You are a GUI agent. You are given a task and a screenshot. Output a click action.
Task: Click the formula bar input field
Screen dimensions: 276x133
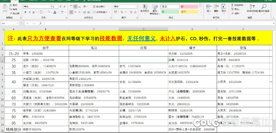[158, 23]
